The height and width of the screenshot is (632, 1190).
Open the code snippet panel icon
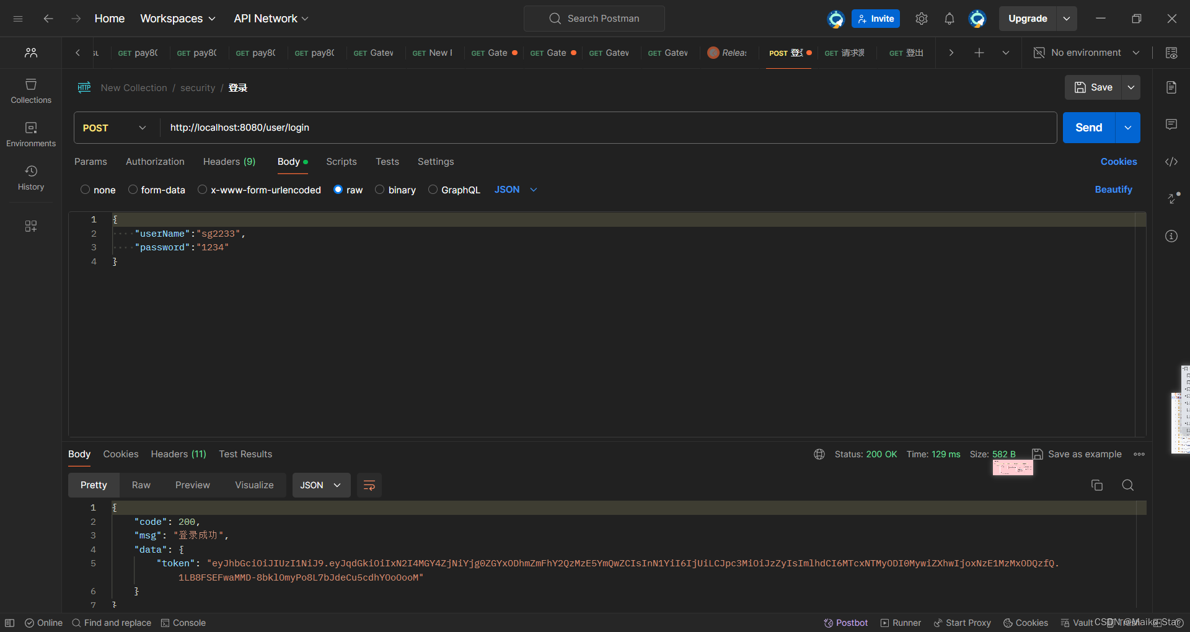[1171, 162]
